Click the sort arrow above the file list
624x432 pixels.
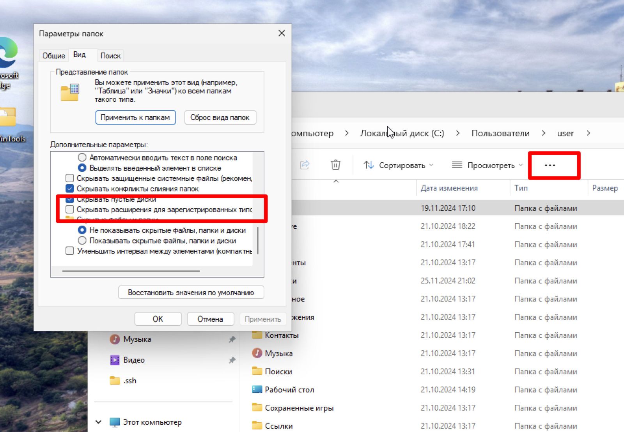coord(336,182)
